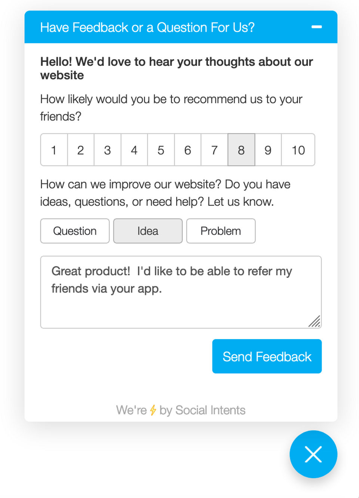Select rating 1

[54, 150]
